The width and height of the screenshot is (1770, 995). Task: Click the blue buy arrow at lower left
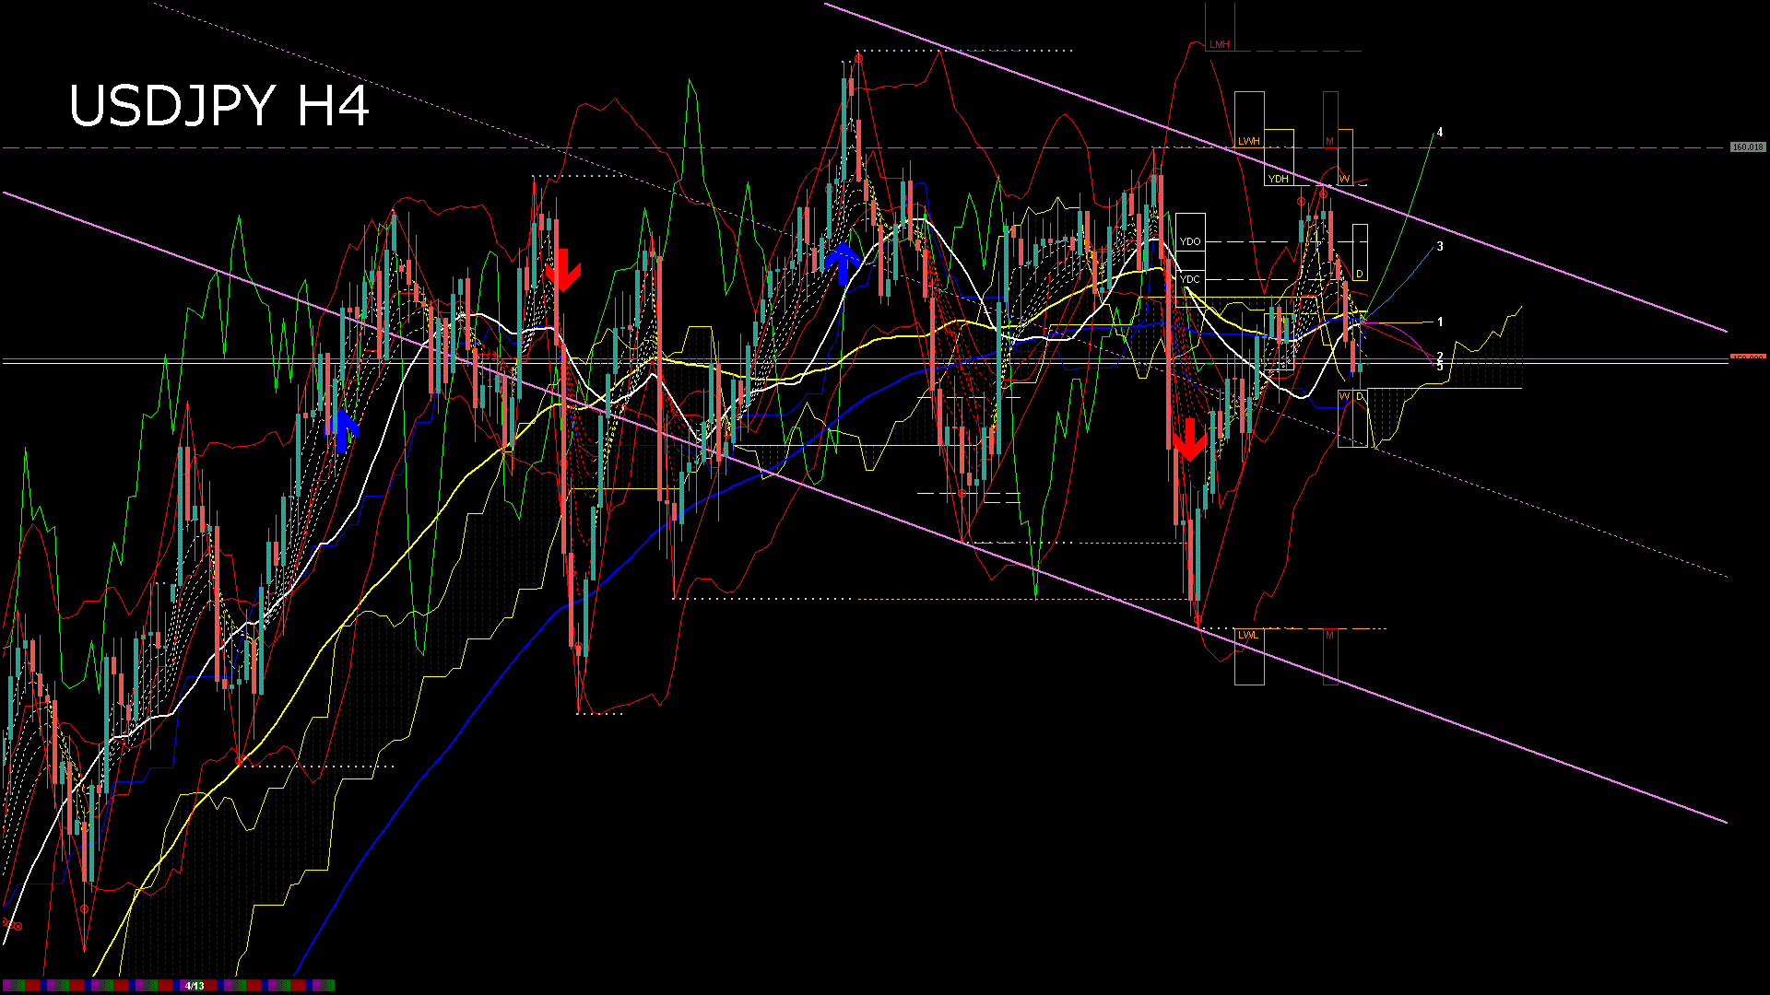(343, 430)
